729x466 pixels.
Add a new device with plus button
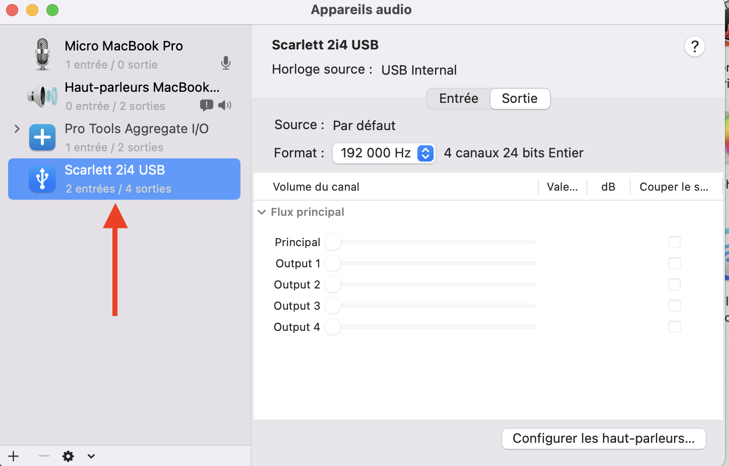click(14, 456)
